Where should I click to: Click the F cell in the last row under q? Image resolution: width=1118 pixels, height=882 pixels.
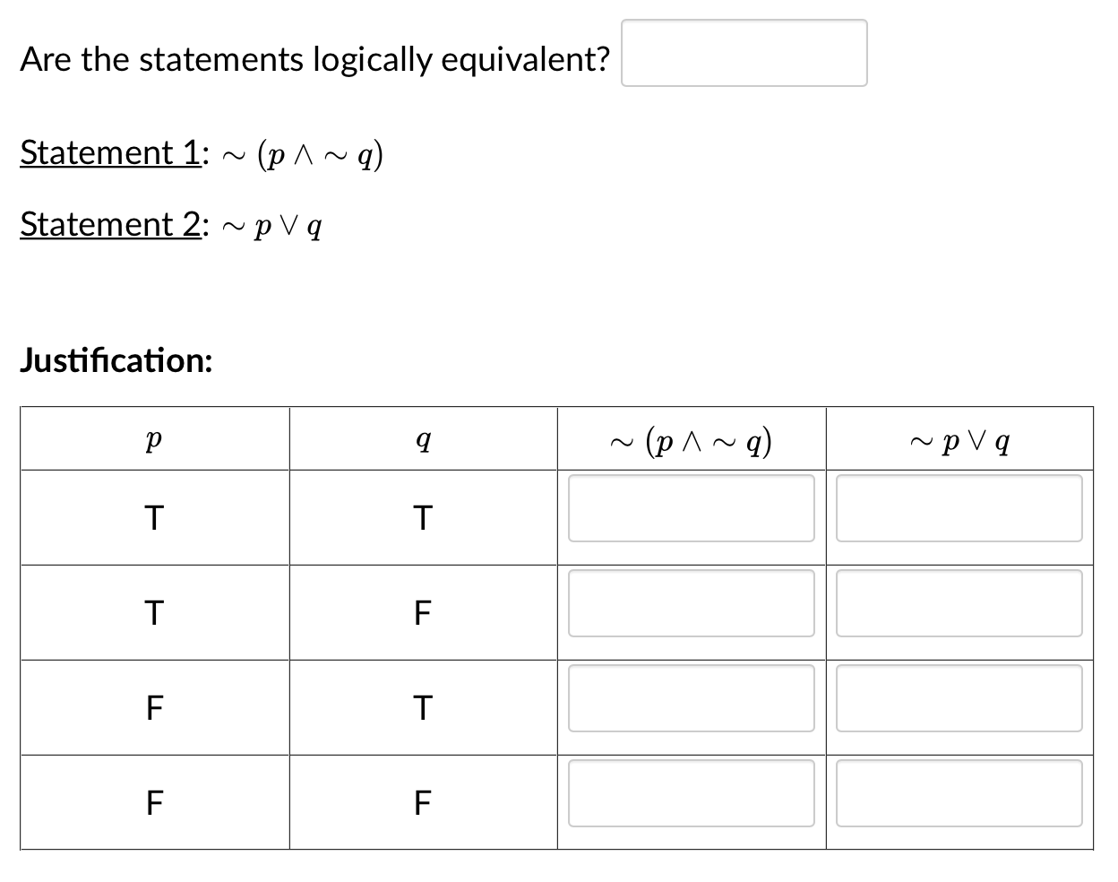423,801
